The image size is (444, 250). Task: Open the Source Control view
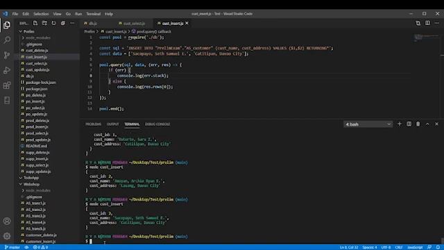[x=7, y=55]
